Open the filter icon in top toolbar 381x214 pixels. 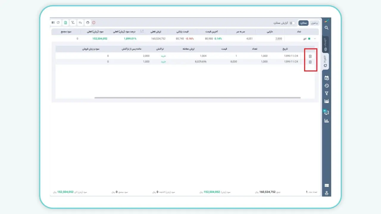73,23
